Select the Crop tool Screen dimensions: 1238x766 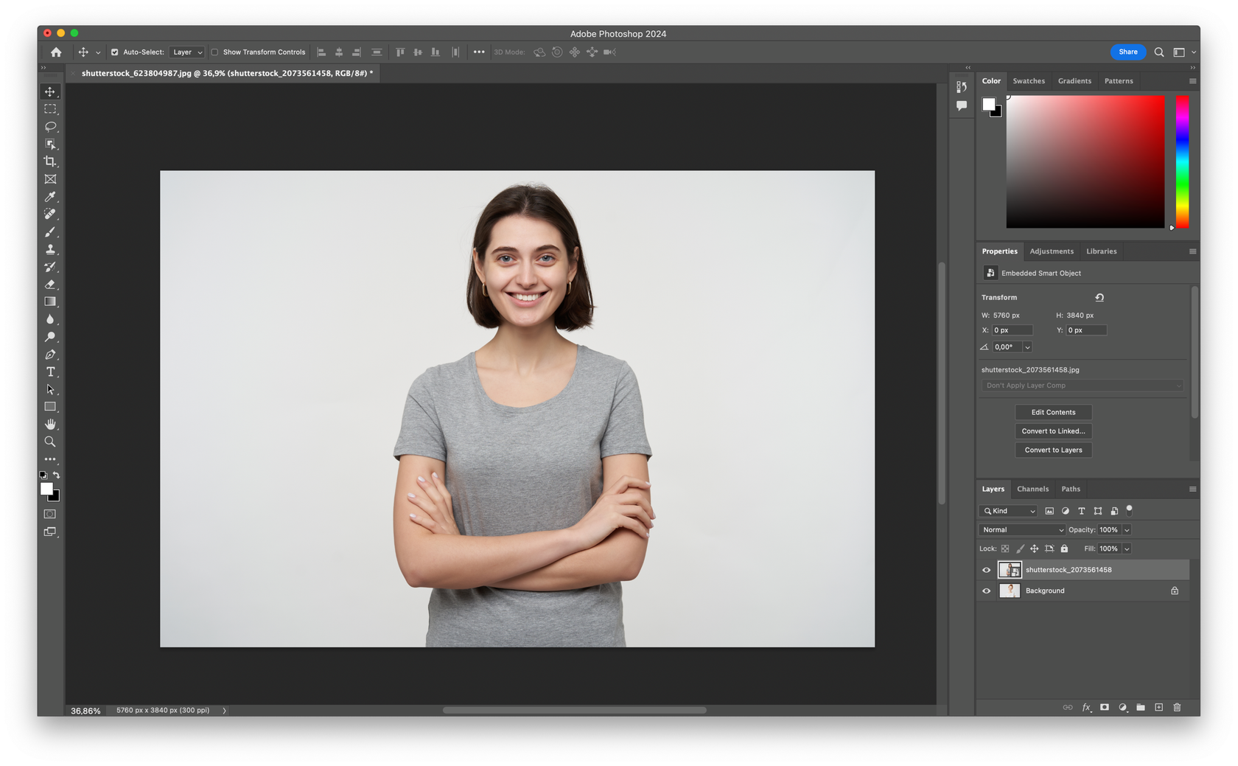pyautogui.click(x=50, y=161)
